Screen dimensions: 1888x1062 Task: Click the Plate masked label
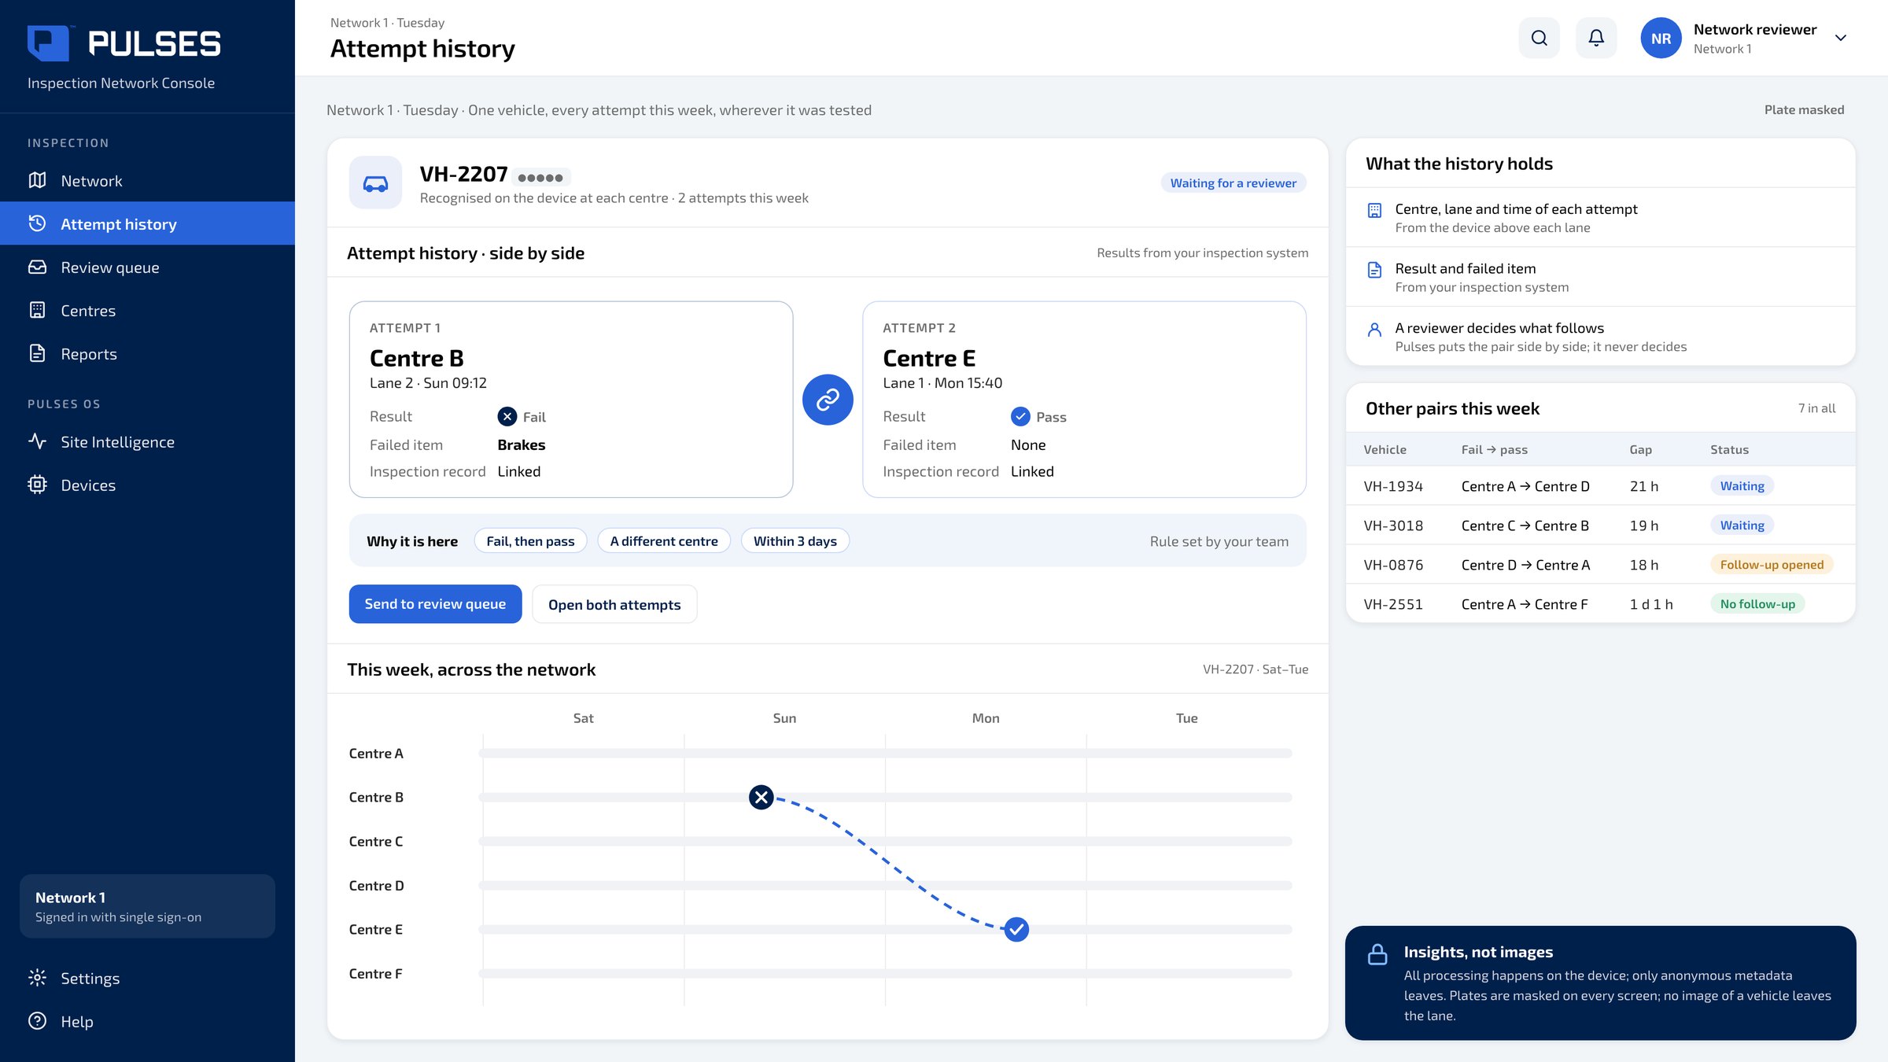1804,109
